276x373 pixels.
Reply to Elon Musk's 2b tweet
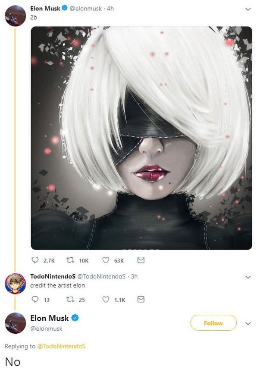pos(35,260)
